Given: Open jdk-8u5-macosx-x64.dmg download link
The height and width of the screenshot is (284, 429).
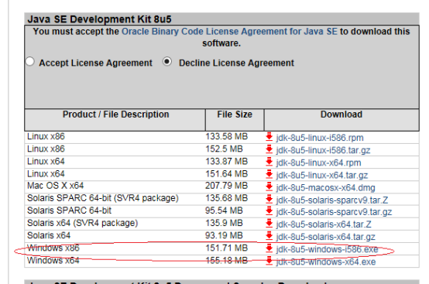Looking at the screenshot, I should pos(325,188).
